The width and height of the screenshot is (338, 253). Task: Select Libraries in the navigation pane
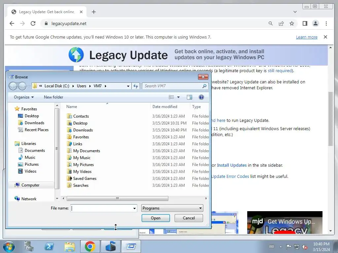tap(28, 144)
